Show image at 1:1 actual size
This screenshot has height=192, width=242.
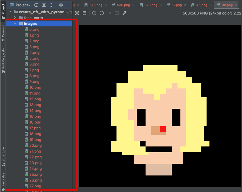(110, 13)
